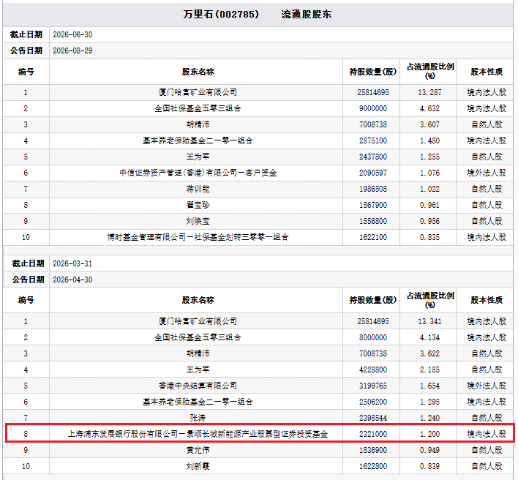Click share count 2506200
Image resolution: width=518 pixels, height=480 pixels.
(373, 402)
